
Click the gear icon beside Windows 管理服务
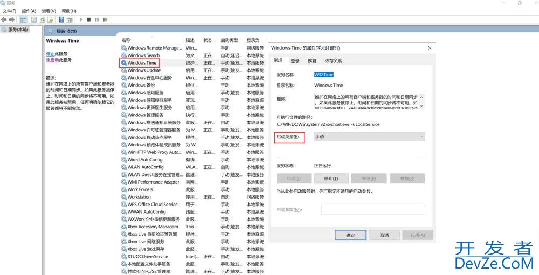point(124,115)
